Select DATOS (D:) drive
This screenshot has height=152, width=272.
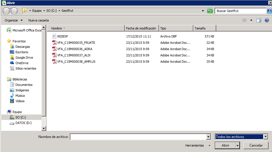pyautogui.click(x=23, y=123)
